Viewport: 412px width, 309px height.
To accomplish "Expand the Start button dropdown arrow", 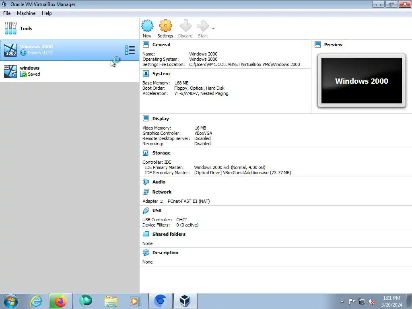I will (x=213, y=29).
